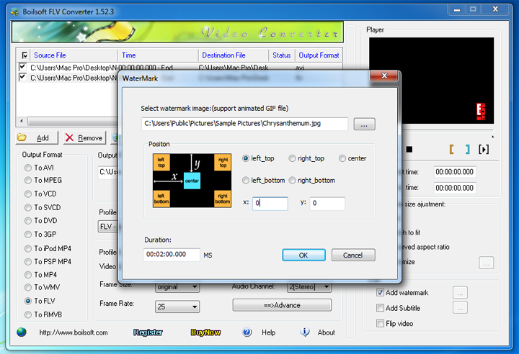The image size is (519, 354).
Task: Select the right_top position radio button
Action: coord(292,158)
